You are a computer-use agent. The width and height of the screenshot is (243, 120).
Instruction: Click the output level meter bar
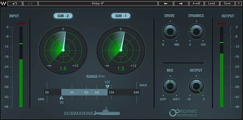pyautogui.click(x=222, y=67)
